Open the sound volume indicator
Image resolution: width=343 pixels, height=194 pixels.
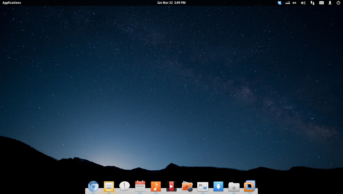(x=303, y=3)
